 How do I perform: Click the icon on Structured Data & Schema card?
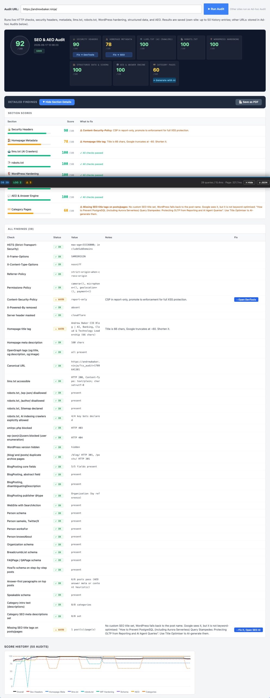[x=74, y=65]
